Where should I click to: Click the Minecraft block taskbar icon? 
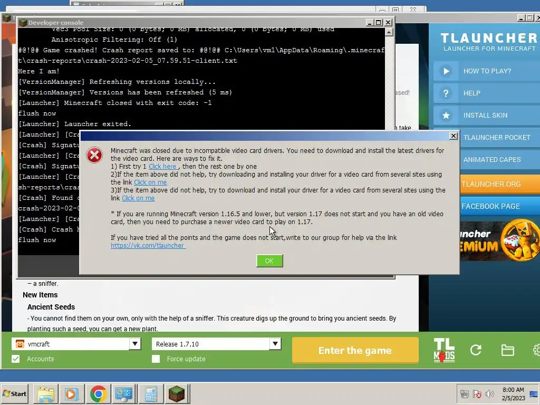[177, 393]
